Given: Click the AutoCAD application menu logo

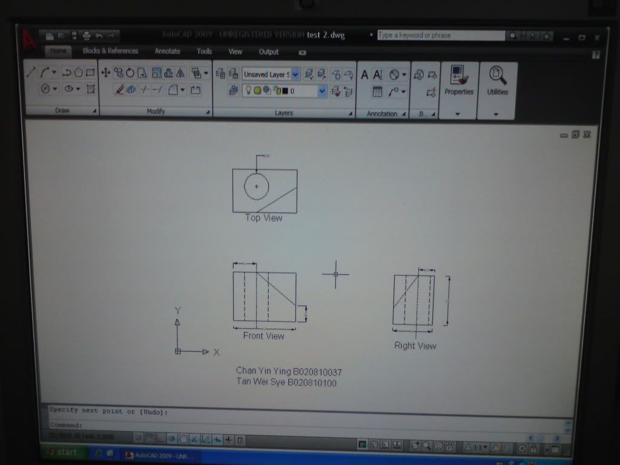Looking at the screenshot, I should 28,41.
